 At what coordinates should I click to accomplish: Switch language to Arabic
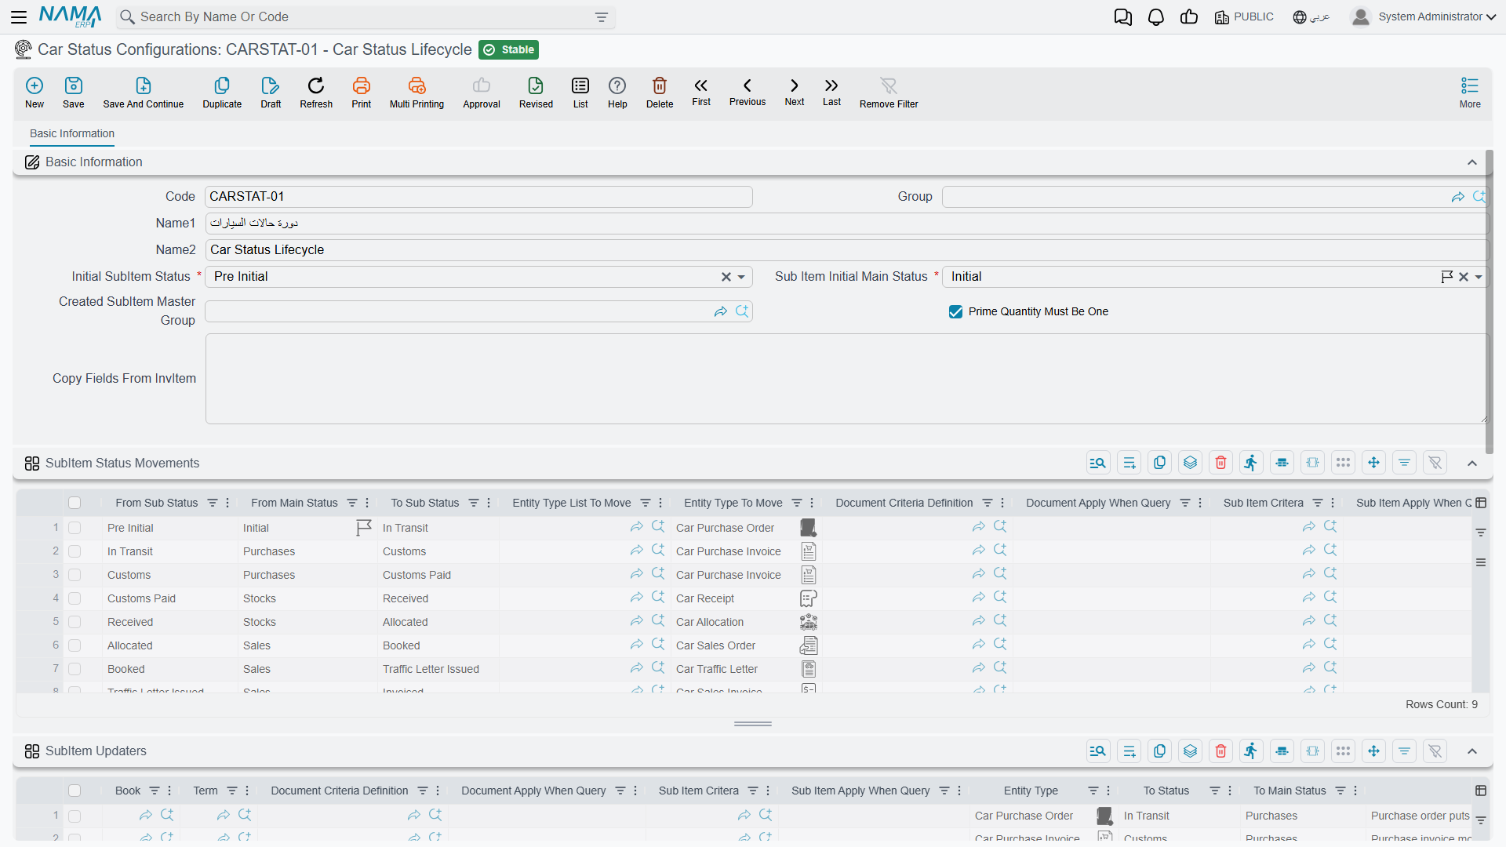[x=1311, y=16]
